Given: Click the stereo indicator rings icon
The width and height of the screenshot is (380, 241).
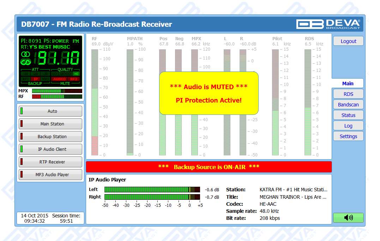Looking at the screenshot, I should point(26,54).
